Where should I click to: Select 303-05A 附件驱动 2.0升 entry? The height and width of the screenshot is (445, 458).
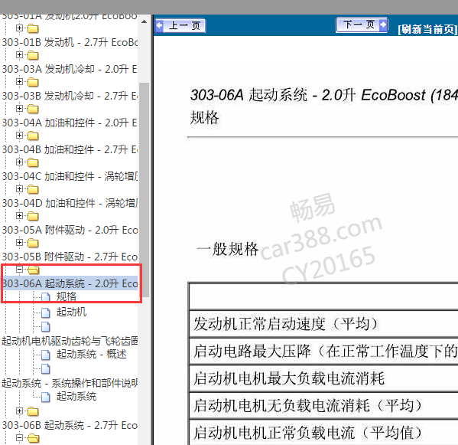point(70,231)
